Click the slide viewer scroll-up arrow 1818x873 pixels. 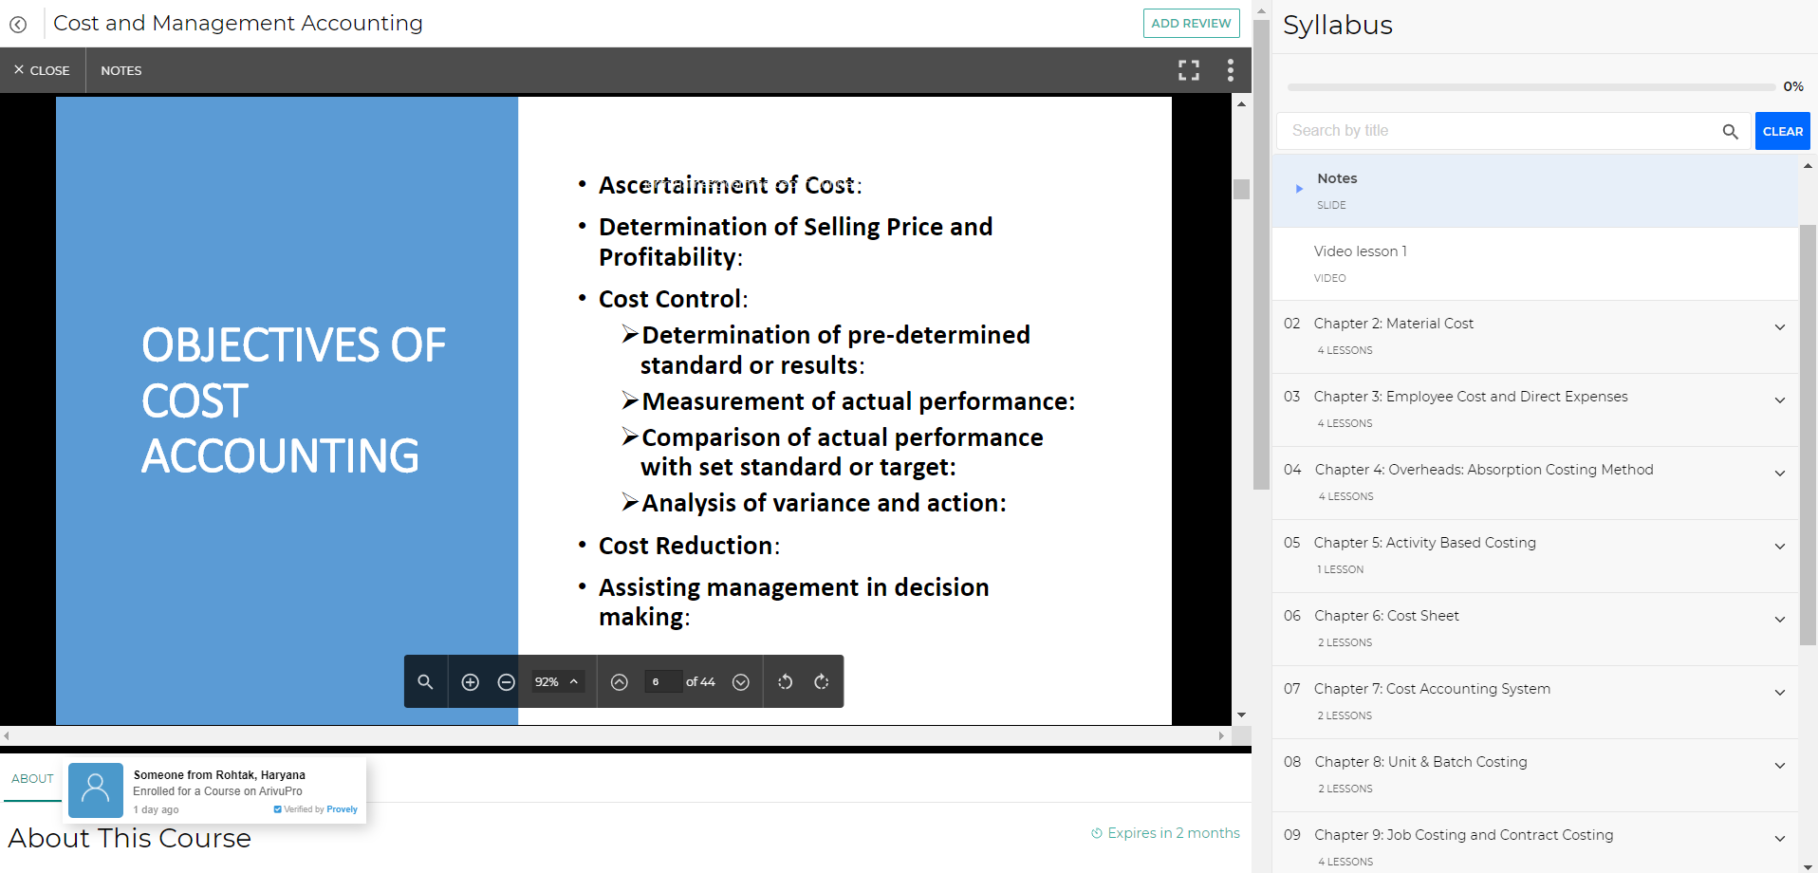pyautogui.click(x=1241, y=104)
